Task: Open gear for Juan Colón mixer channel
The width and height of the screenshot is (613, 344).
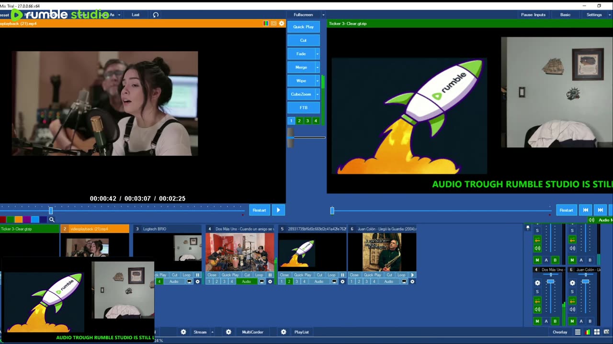Action: coord(572,283)
